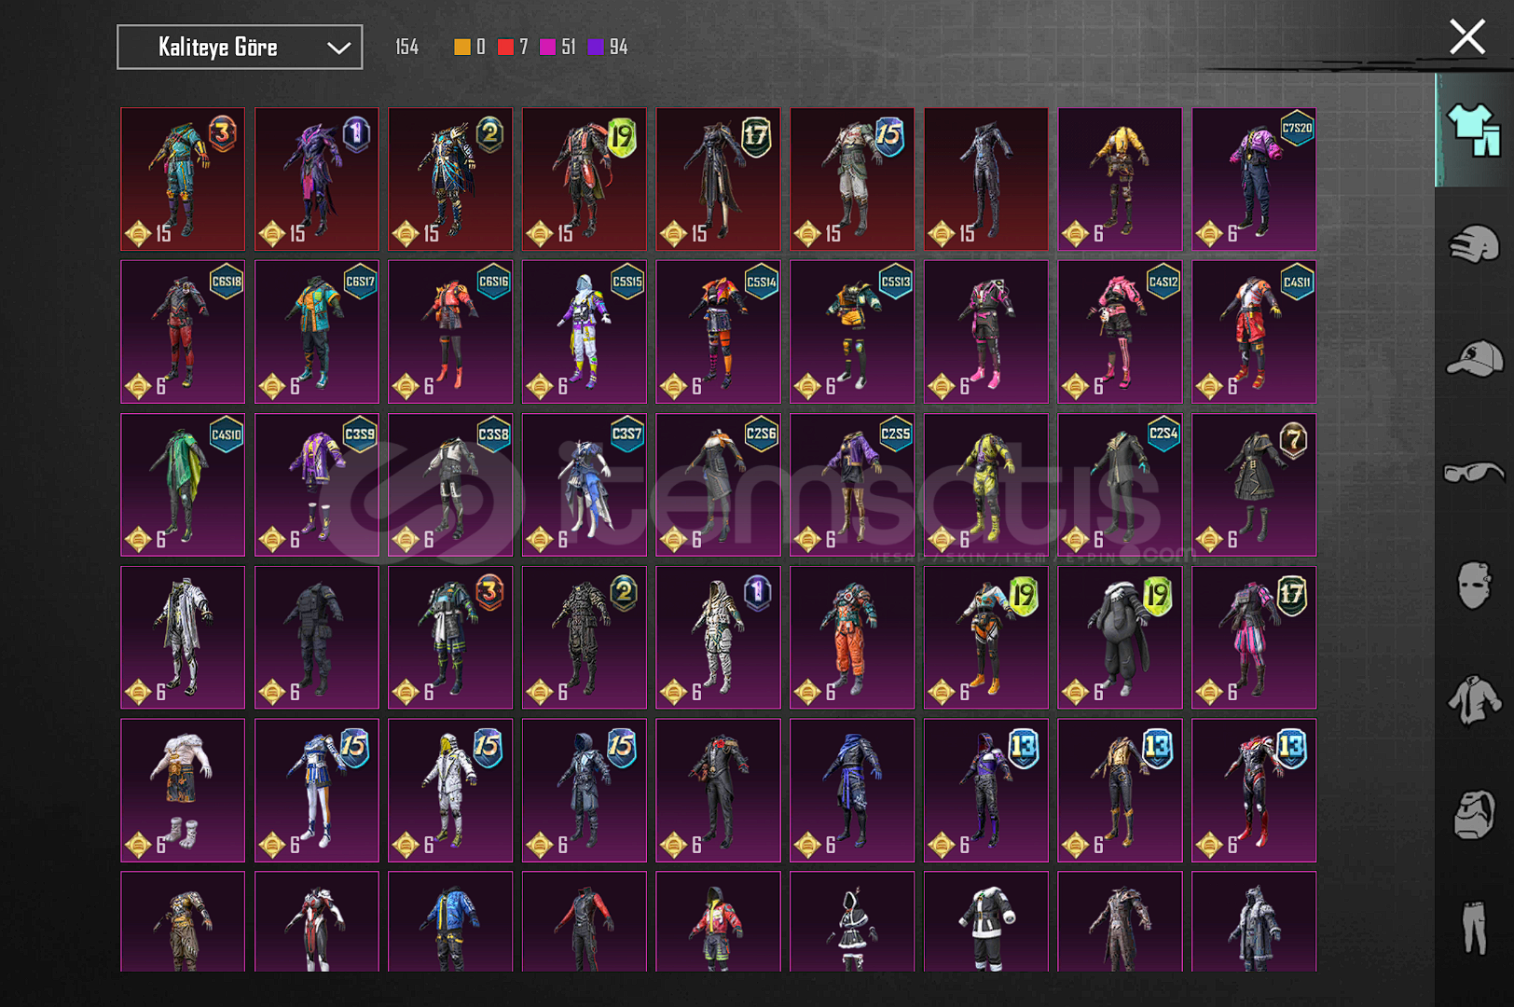Image resolution: width=1514 pixels, height=1007 pixels.
Task: Select the cap headwear category icon
Action: click(x=1474, y=358)
